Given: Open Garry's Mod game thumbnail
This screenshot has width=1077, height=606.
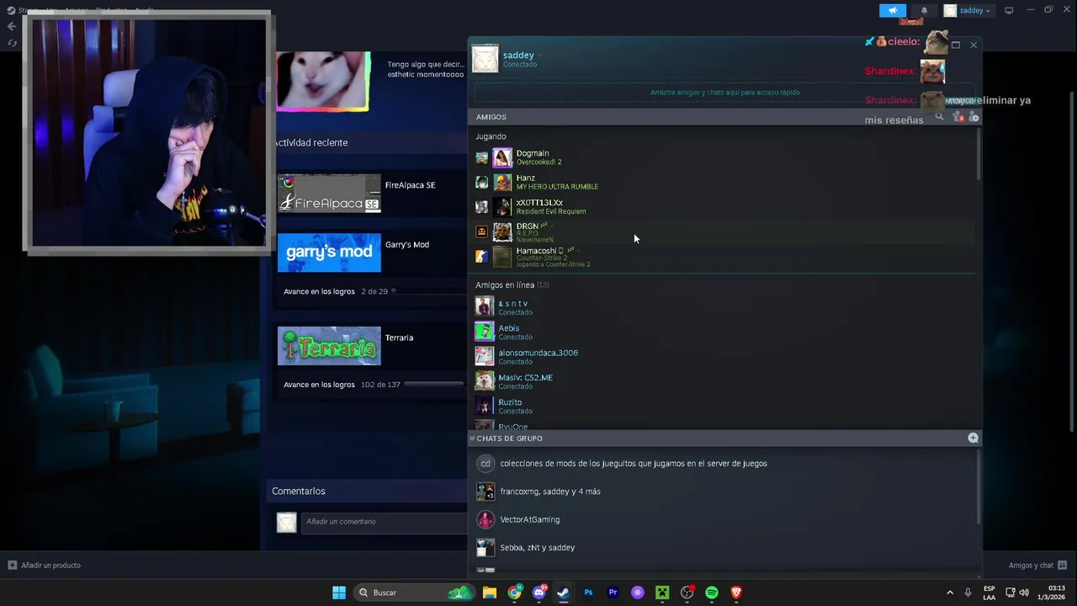Looking at the screenshot, I should click(x=329, y=252).
